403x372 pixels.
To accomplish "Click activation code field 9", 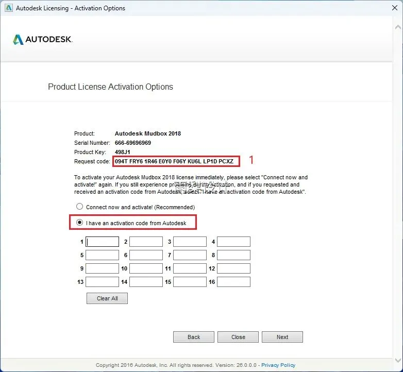I will click(x=102, y=268).
